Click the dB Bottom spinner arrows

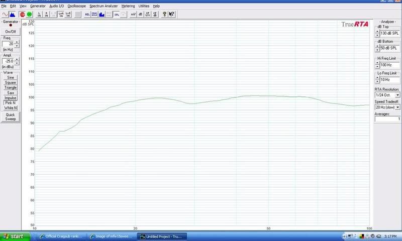(377, 48)
